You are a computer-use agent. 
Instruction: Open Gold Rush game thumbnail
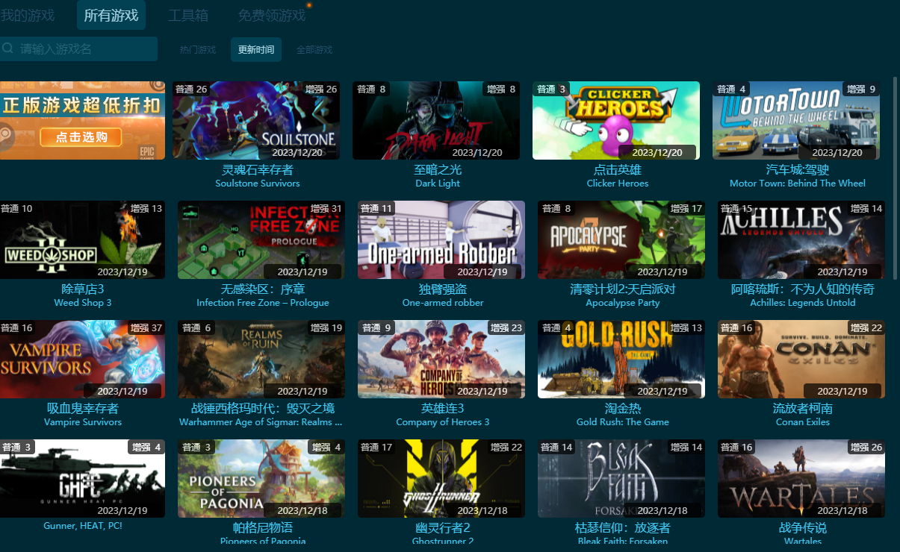(x=621, y=359)
